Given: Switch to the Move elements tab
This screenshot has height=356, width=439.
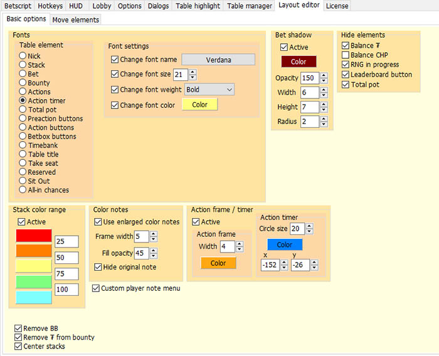Looking at the screenshot, I should pyautogui.click(x=75, y=19).
